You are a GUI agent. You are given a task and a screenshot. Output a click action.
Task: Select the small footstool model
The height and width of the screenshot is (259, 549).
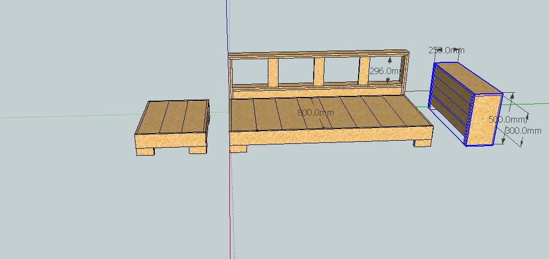pyautogui.click(x=172, y=127)
